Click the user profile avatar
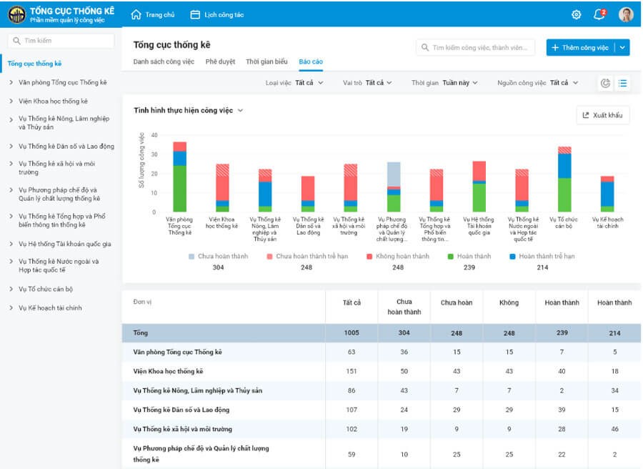The width and height of the screenshot is (643, 469). [x=626, y=14]
